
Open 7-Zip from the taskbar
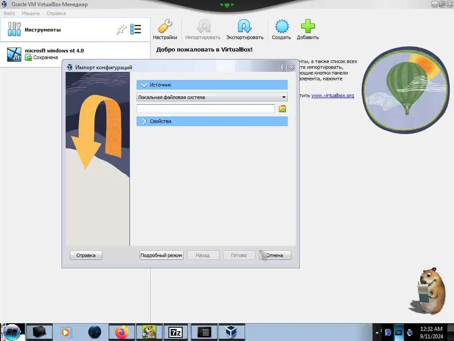[176, 332]
